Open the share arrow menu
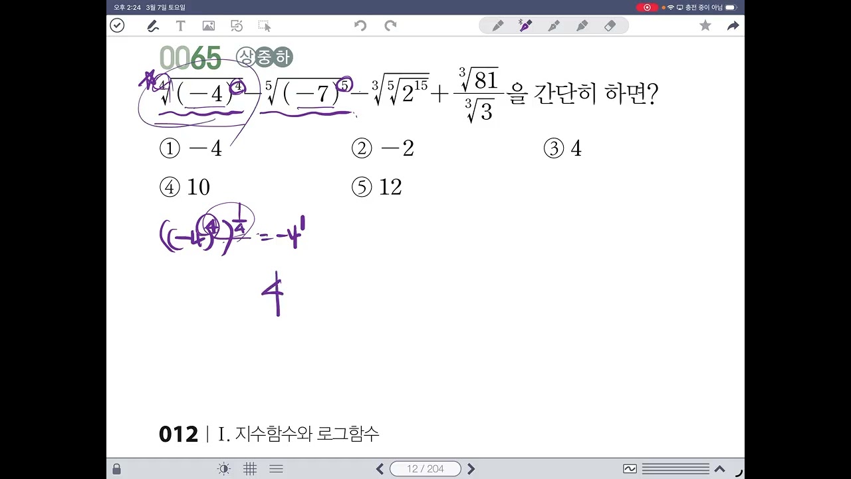Screen dimensions: 851x479 [x=733, y=26]
